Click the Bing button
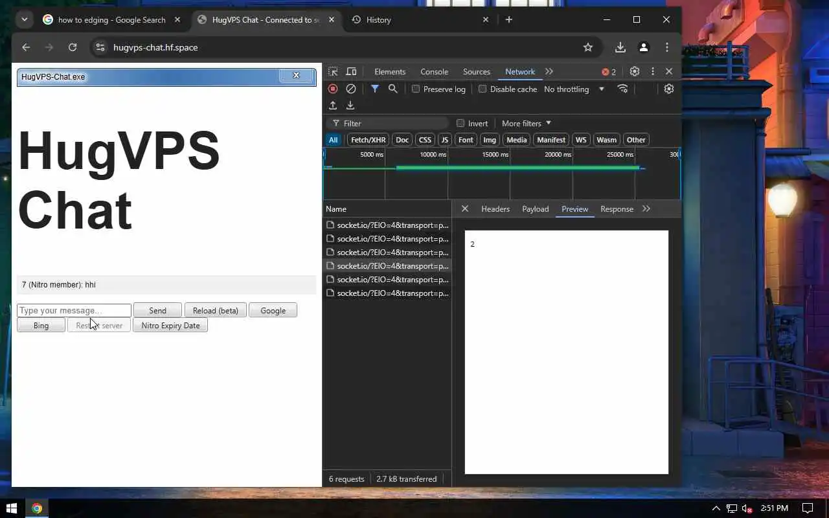The width and height of the screenshot is (829, 518). point(41,325)
